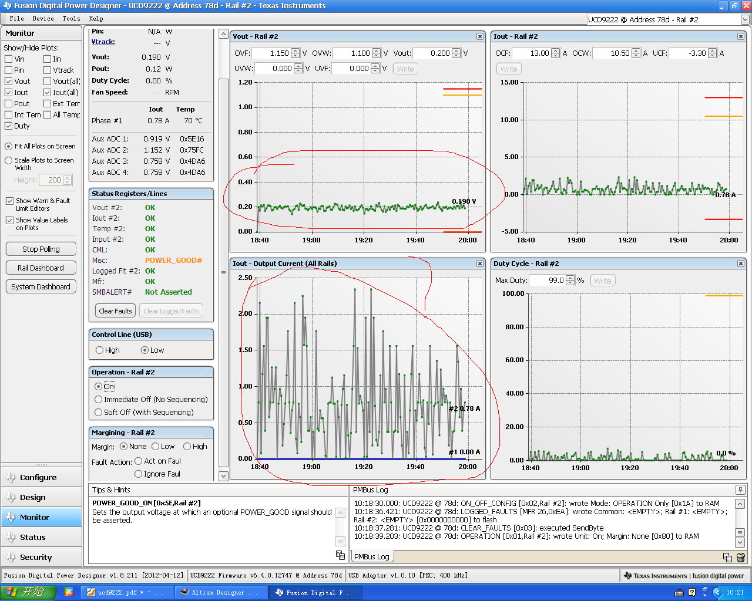
Task: Open the File menu
Action: tap(16, 18)
